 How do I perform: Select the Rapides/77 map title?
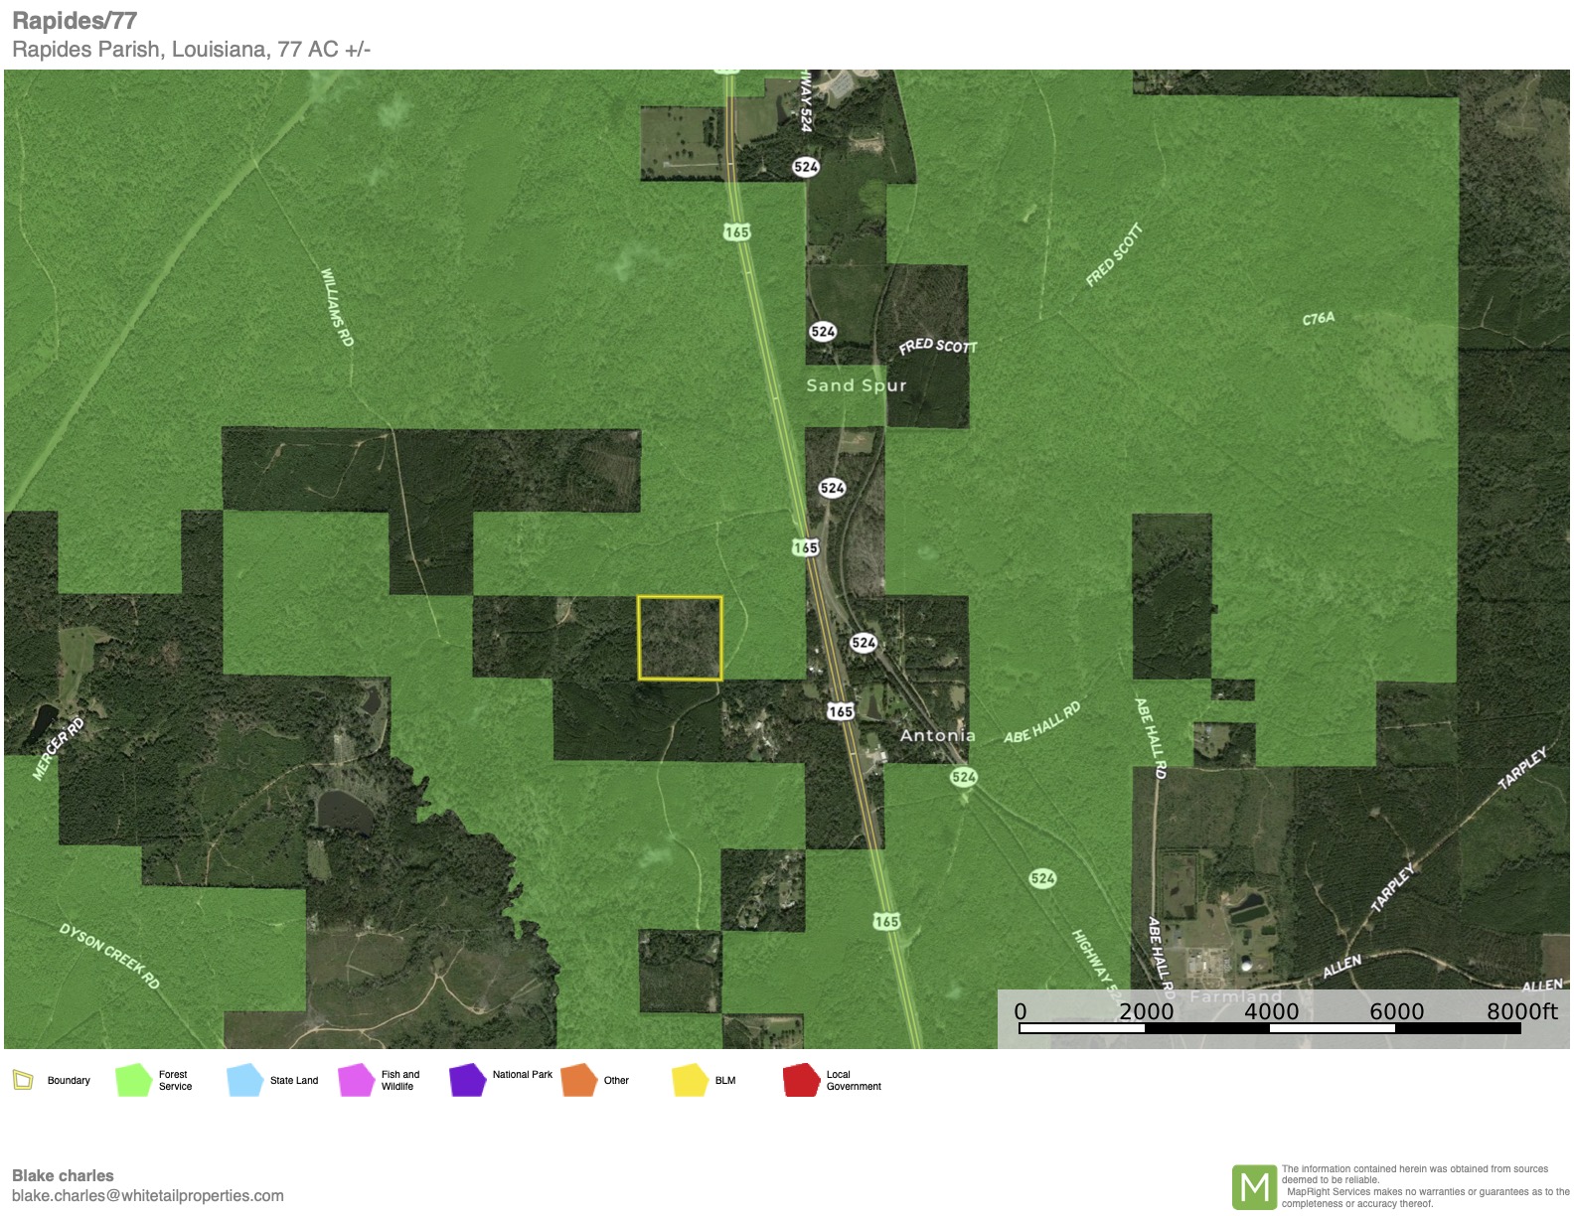point(75,21)
